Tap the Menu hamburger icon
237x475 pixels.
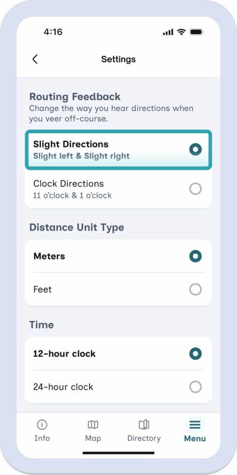[x=195, y=425]
